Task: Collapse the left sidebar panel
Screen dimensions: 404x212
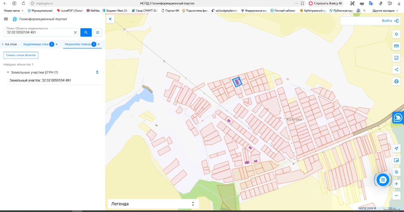Action: pyautogui.click(x=110, y=19)
